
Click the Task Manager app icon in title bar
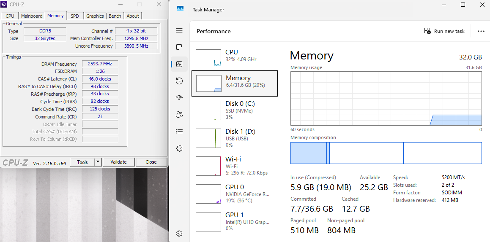[x=180, y=8]
